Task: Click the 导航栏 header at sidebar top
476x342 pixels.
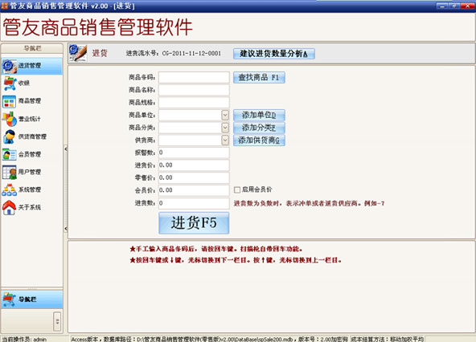Action: tap(32, 48)
